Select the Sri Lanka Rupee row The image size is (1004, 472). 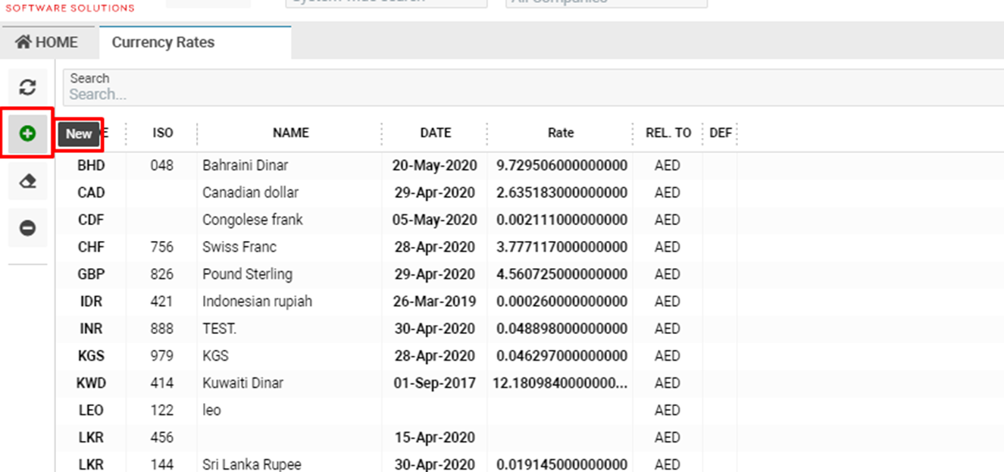click(252, 464)
